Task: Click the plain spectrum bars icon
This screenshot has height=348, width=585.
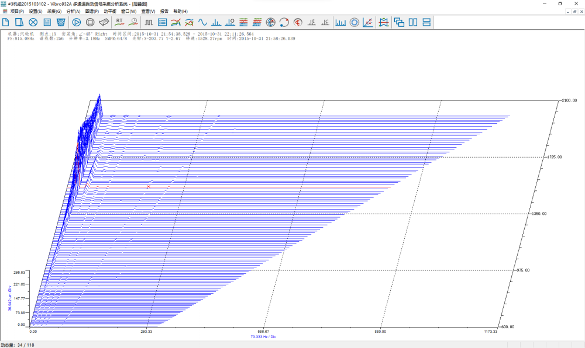Action: click(216, 22)
